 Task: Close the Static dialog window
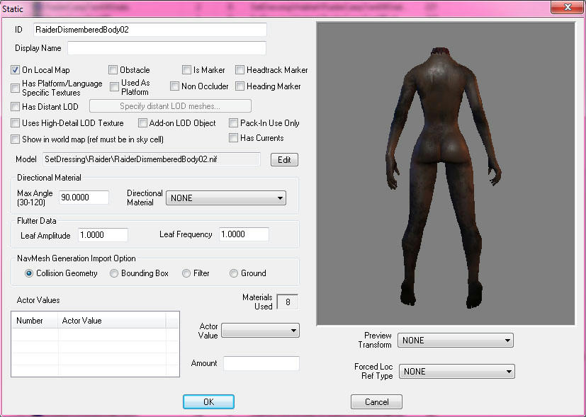(x=568, y=6)
